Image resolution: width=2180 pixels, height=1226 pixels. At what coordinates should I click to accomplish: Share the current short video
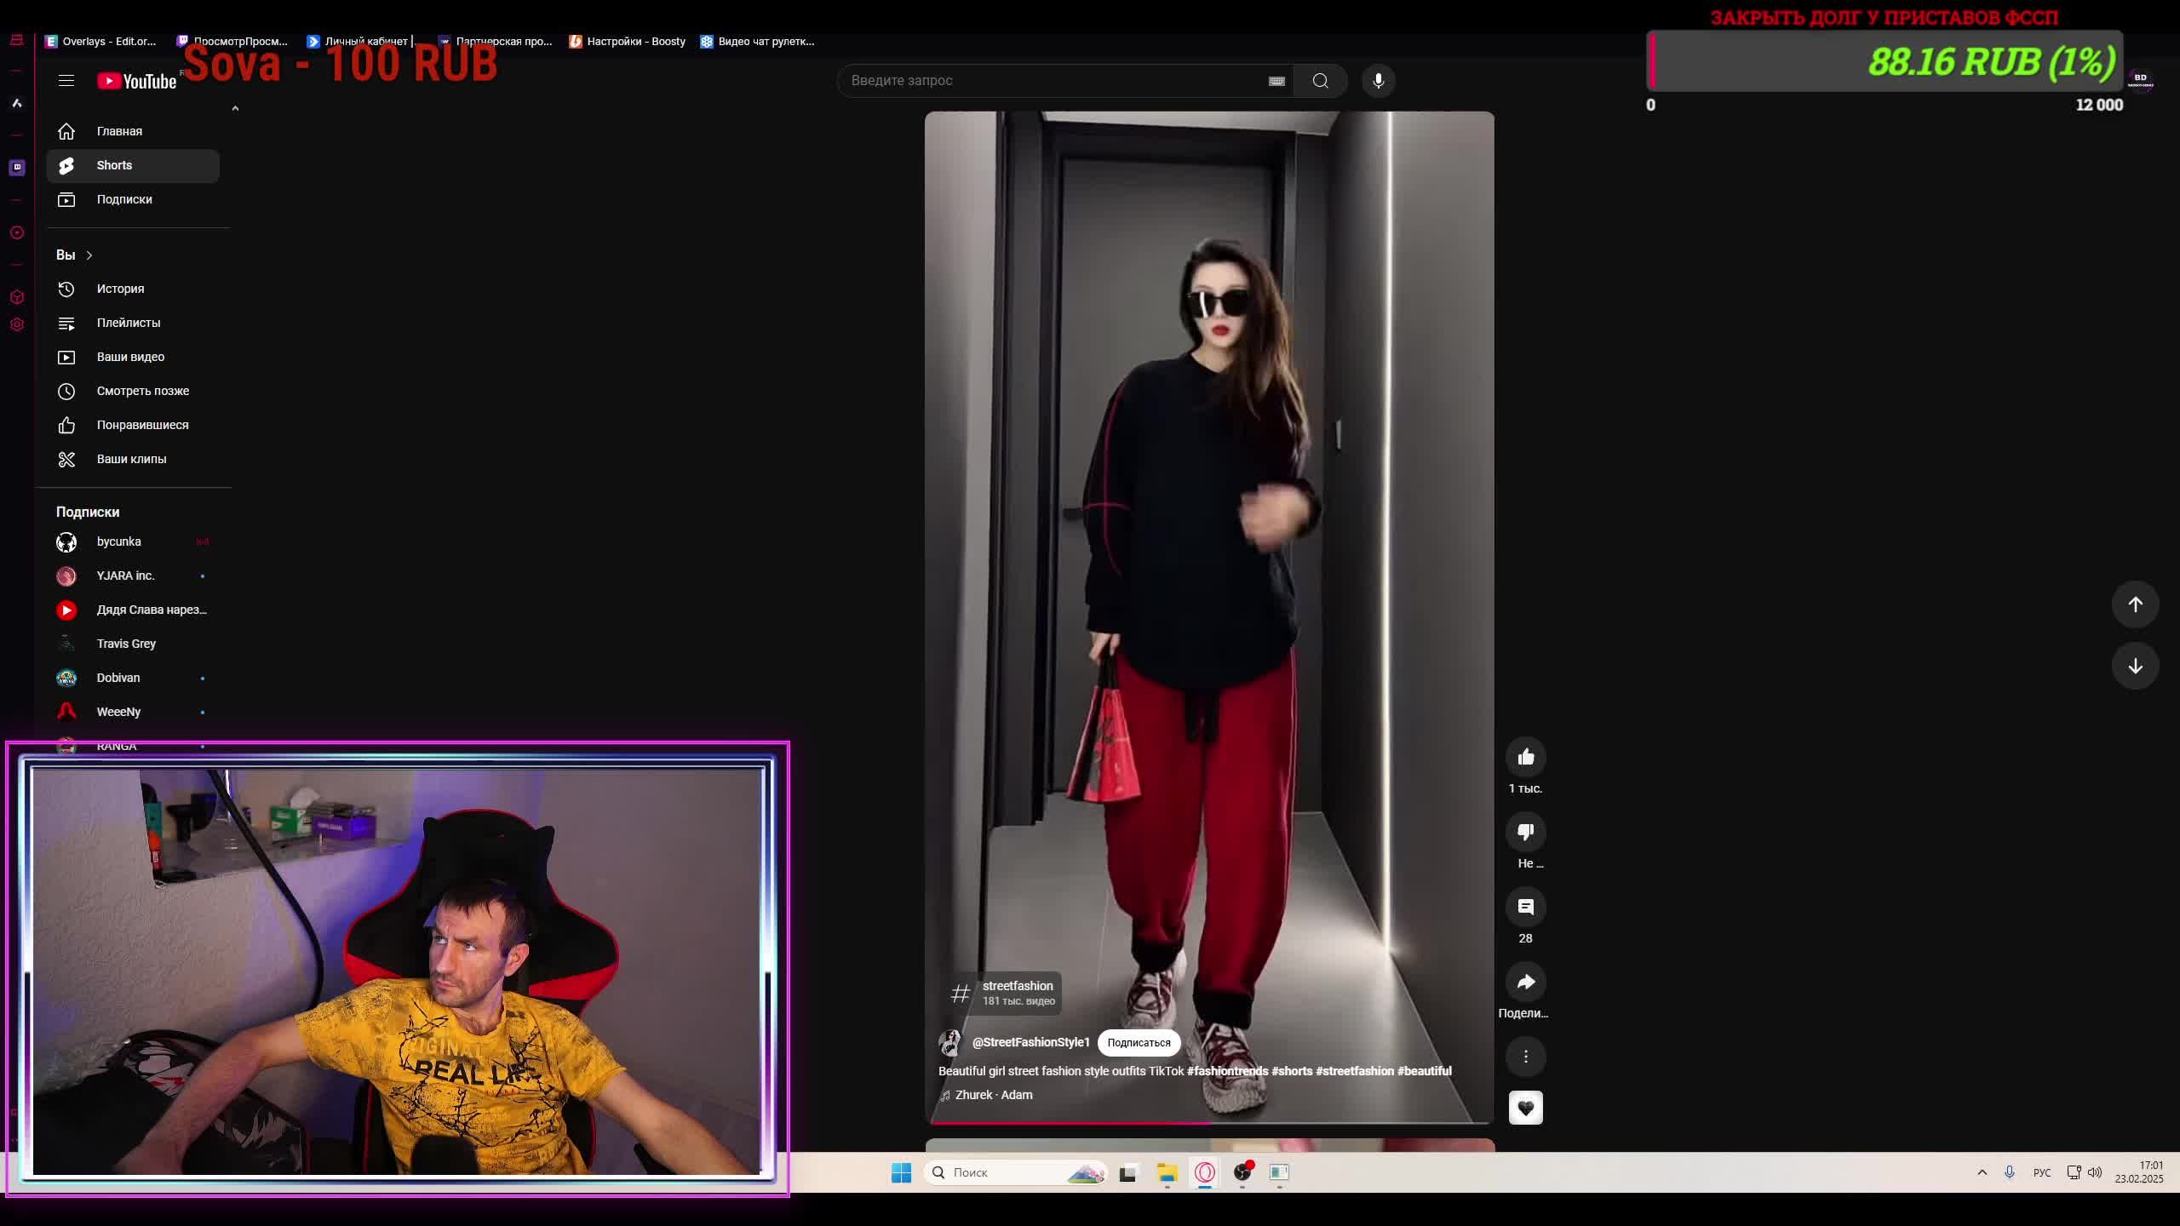tap(1525, 982)
